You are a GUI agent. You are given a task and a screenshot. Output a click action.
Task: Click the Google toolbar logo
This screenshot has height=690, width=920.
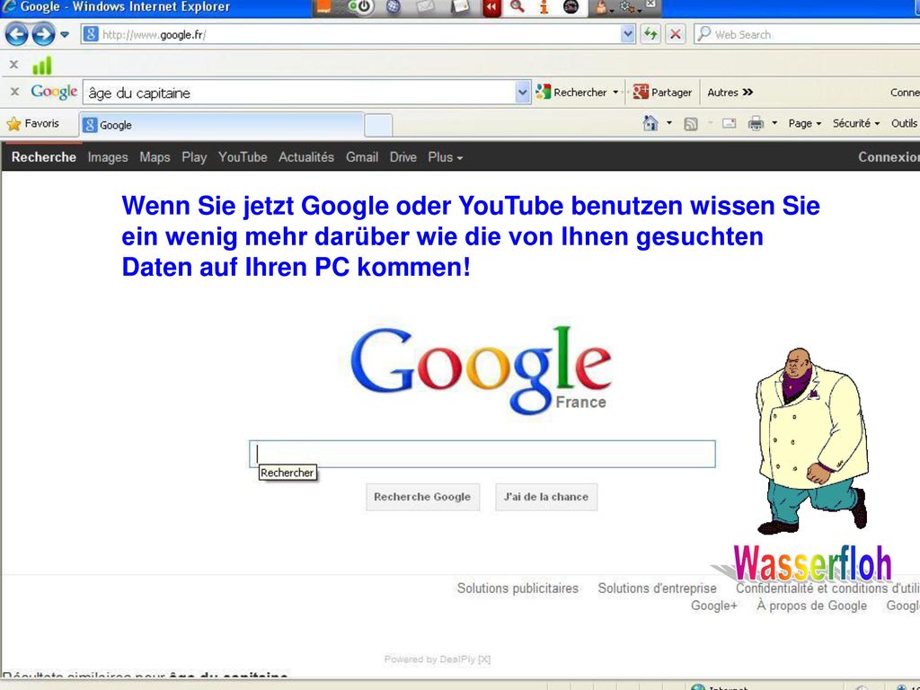coord(54,93)
